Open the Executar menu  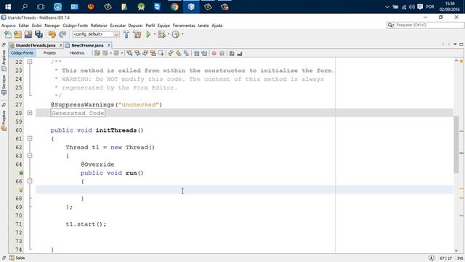coord(118,25)
